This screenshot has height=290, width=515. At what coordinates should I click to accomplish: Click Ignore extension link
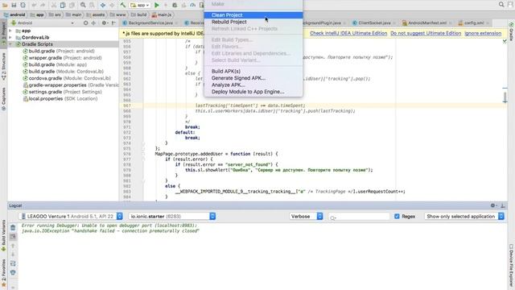click(483, 33)
